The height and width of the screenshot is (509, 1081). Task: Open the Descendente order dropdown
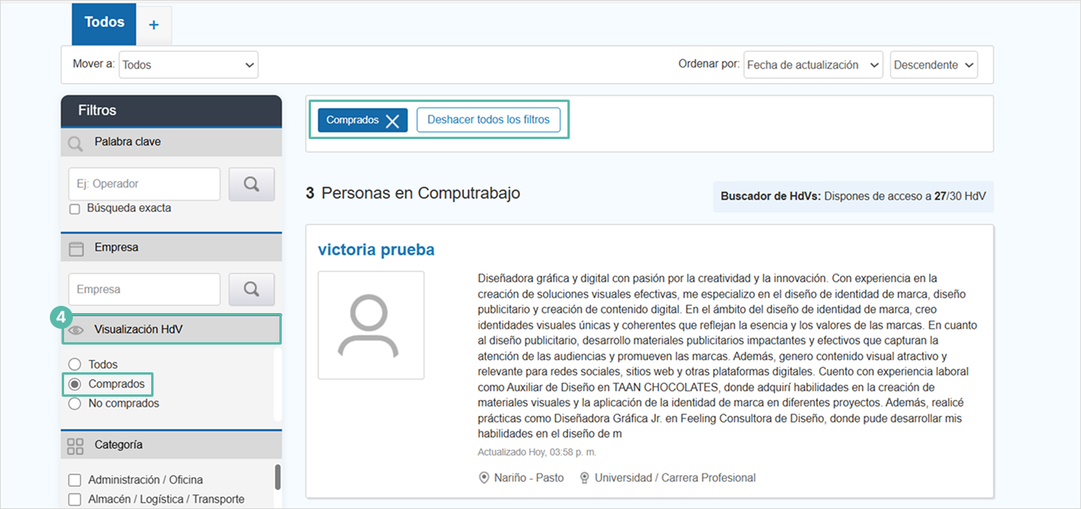pyautogui.click(x=934, y=65)
